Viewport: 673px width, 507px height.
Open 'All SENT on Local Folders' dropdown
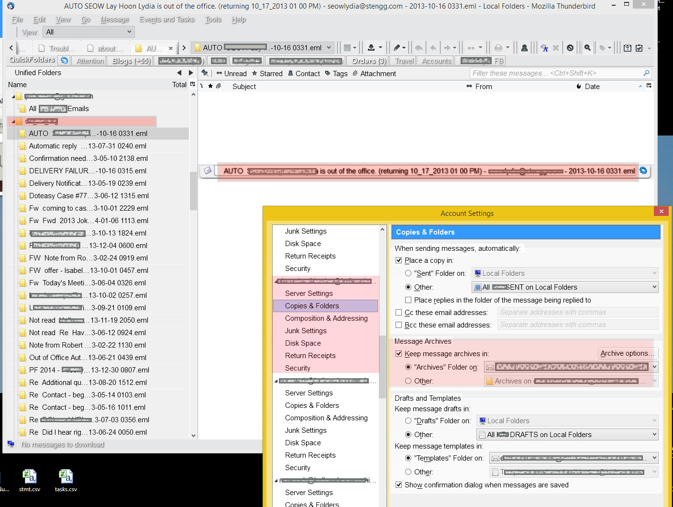tap(565, 287)
